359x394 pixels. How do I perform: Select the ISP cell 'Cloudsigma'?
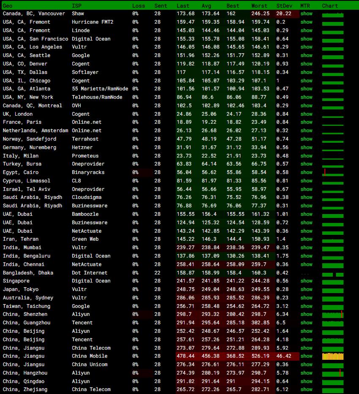(87, 197)
